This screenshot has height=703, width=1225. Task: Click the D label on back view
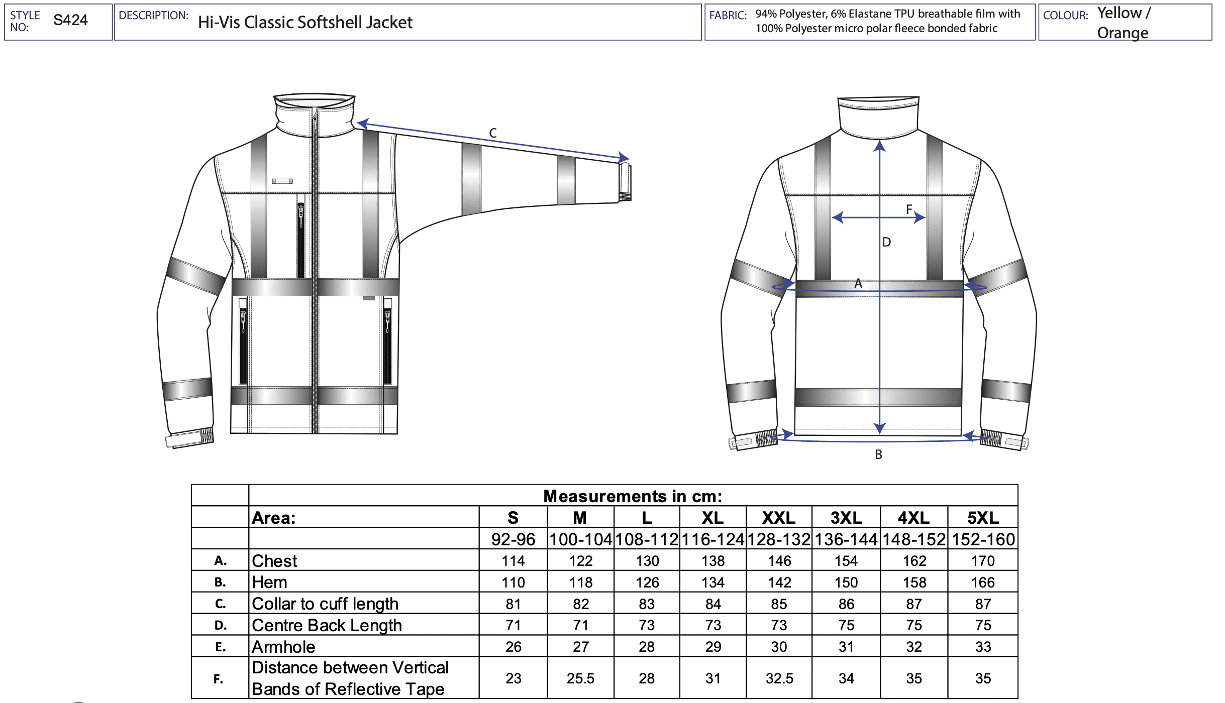886,242
